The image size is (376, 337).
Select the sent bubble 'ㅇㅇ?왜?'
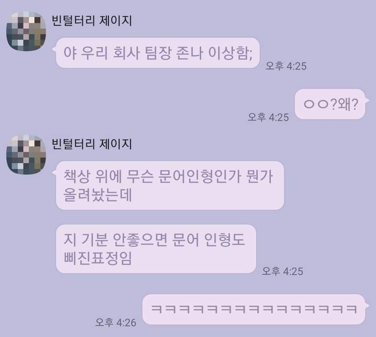[330, 104]
